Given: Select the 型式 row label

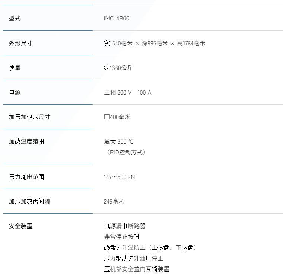Looking at the screenshot, I should click(x=14, y=18).
